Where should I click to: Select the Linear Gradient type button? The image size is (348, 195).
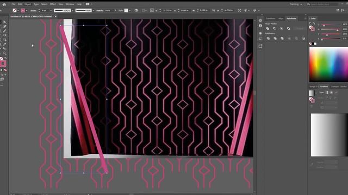(x=327, y=93)
